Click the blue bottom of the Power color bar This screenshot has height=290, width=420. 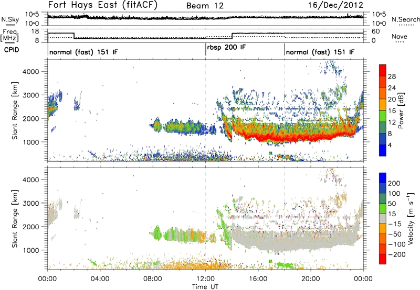(383, 150)
